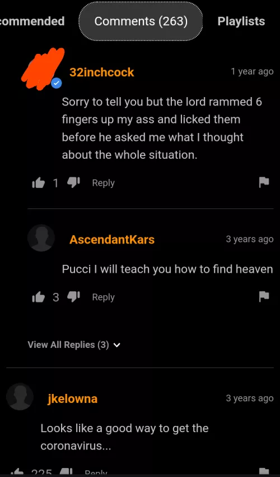Visit AscendantKars username profile link
Viewport: 280px width, 477px height.
pyautogui.click(x=112, y=240)
